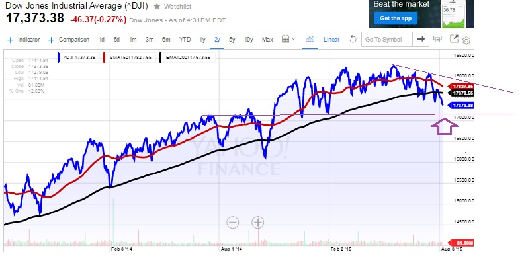Open chart settings gear
526x271 pixels.
[466, 40]
